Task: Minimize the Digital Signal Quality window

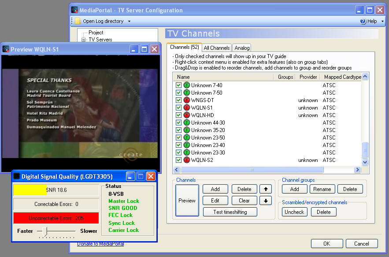Action: click(x=130, y=176)
